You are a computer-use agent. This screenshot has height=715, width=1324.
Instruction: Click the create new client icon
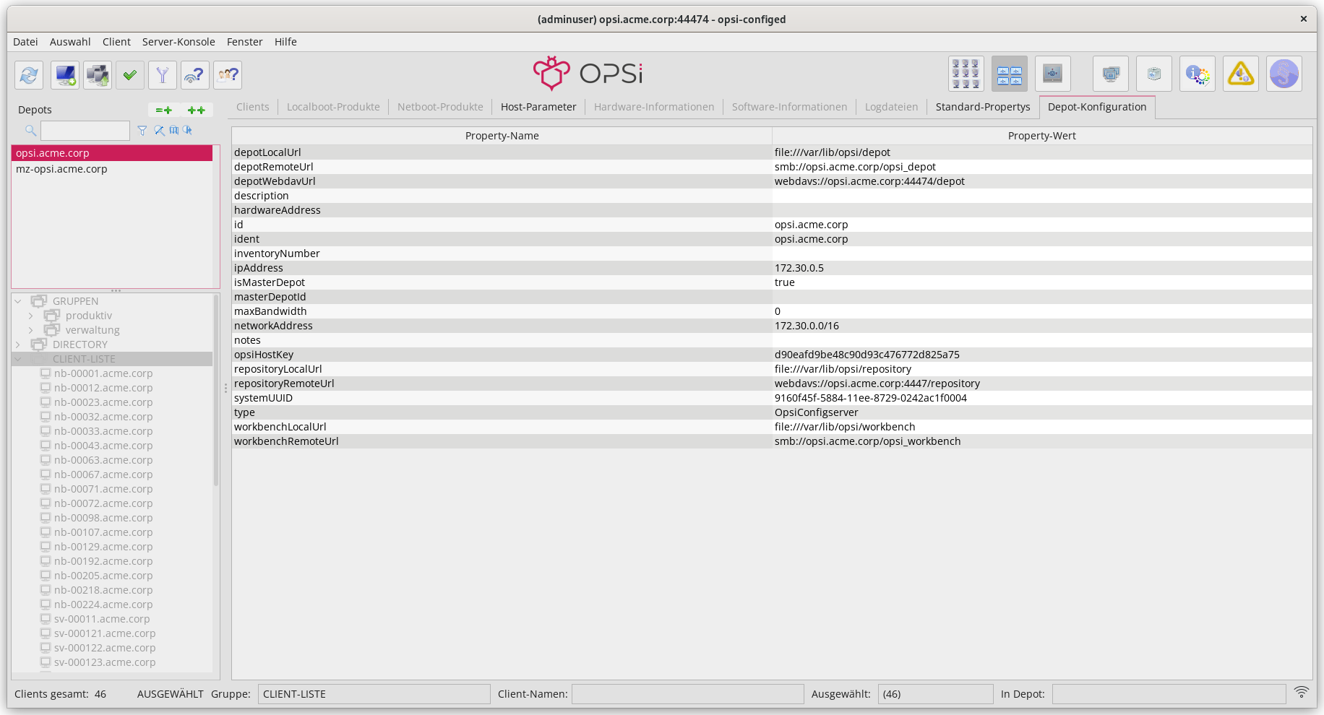point(65,74)
